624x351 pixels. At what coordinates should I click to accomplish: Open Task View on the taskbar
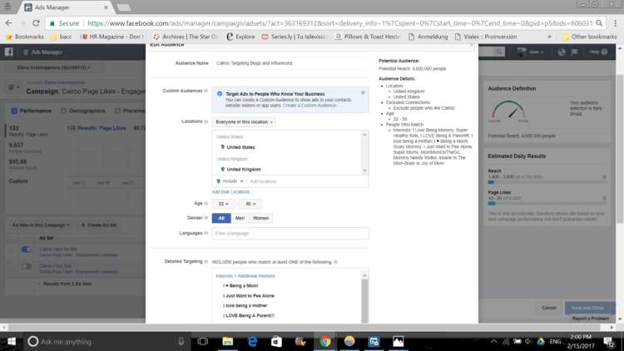202,342
